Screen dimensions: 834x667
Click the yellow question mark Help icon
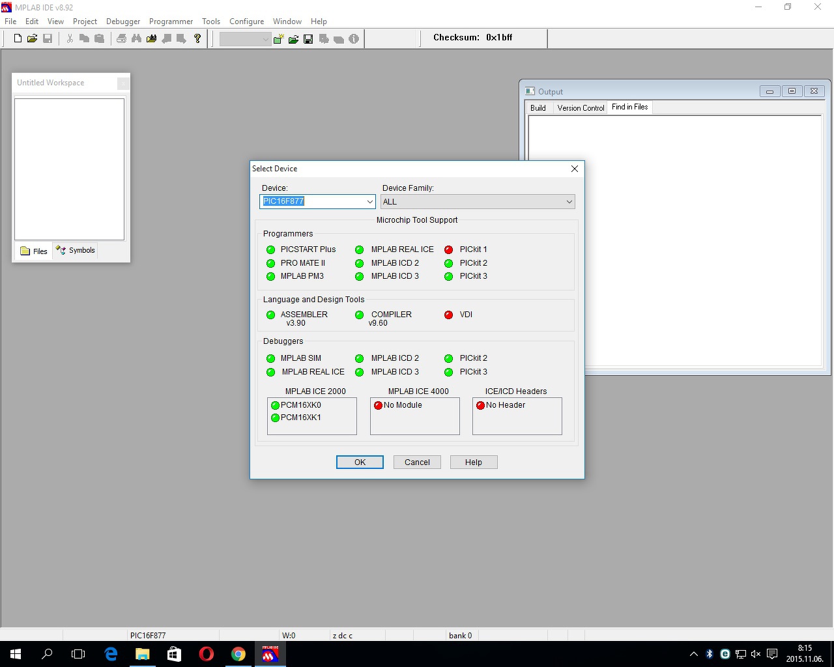coord(197,39)
